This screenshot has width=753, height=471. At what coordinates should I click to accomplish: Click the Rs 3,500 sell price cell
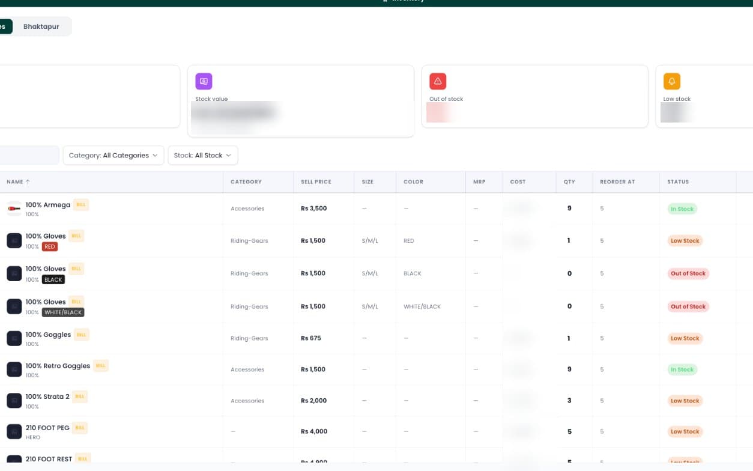coord(314,208)
